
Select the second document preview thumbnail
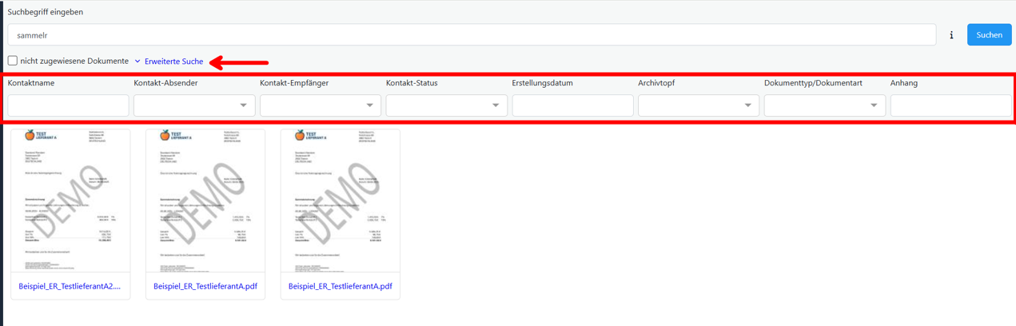click(x=205, y=200)
